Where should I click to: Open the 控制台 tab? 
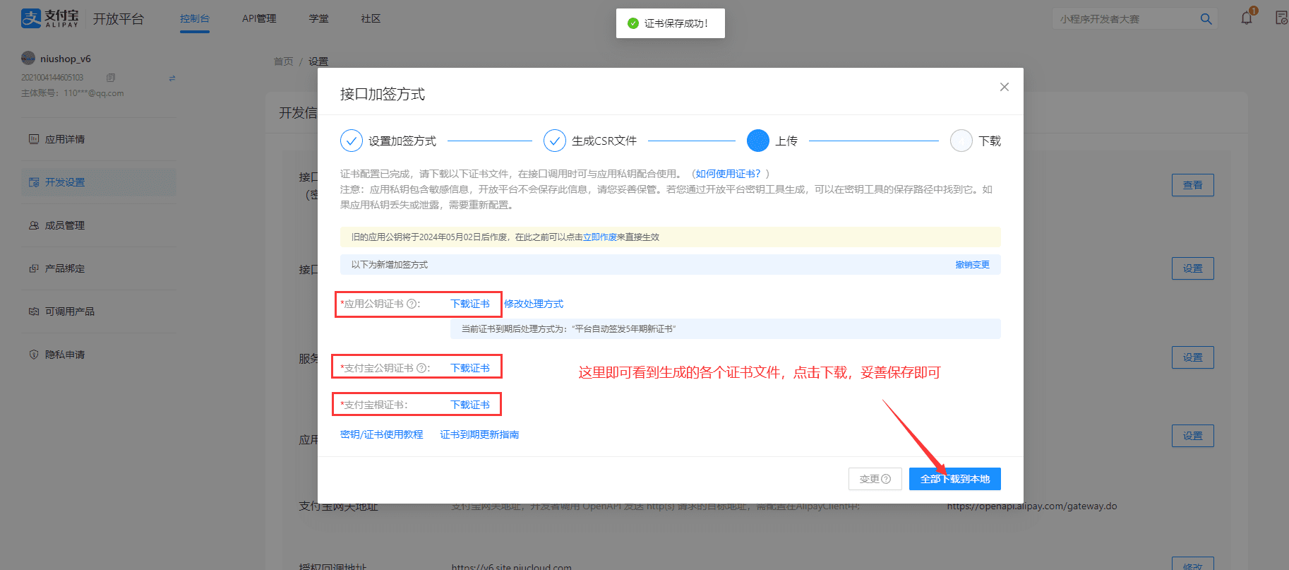click(194, 19)
